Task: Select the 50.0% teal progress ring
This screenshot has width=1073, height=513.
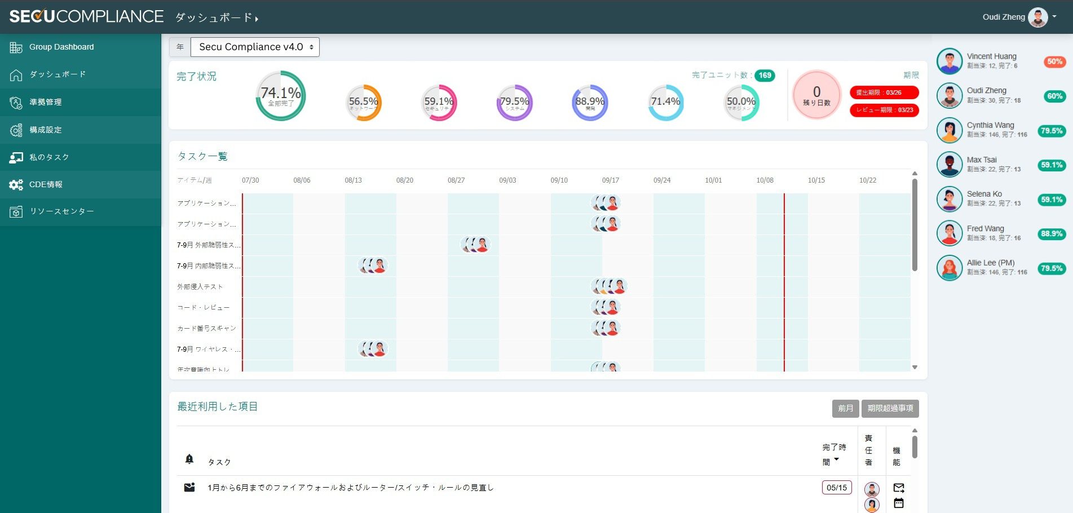Action: 741,103
